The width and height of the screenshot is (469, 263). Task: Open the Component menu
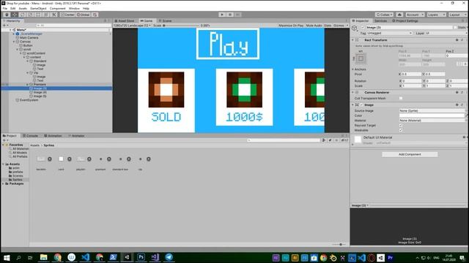click(x=57, y=9)
